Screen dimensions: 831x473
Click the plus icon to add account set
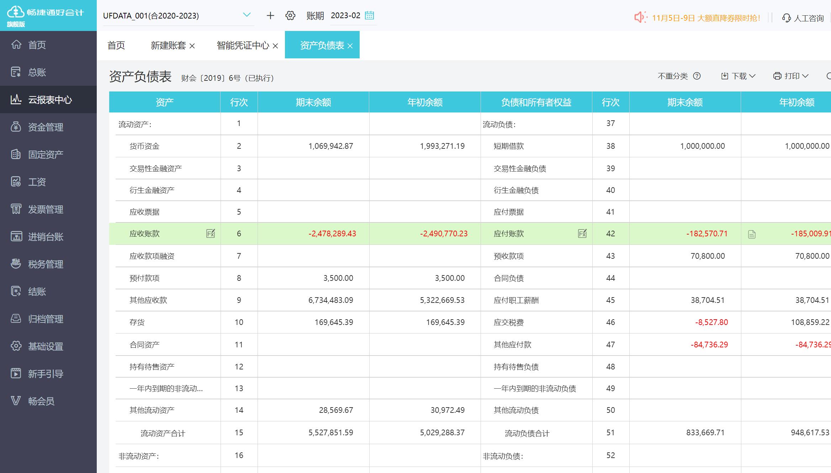(x=270, y=16)
